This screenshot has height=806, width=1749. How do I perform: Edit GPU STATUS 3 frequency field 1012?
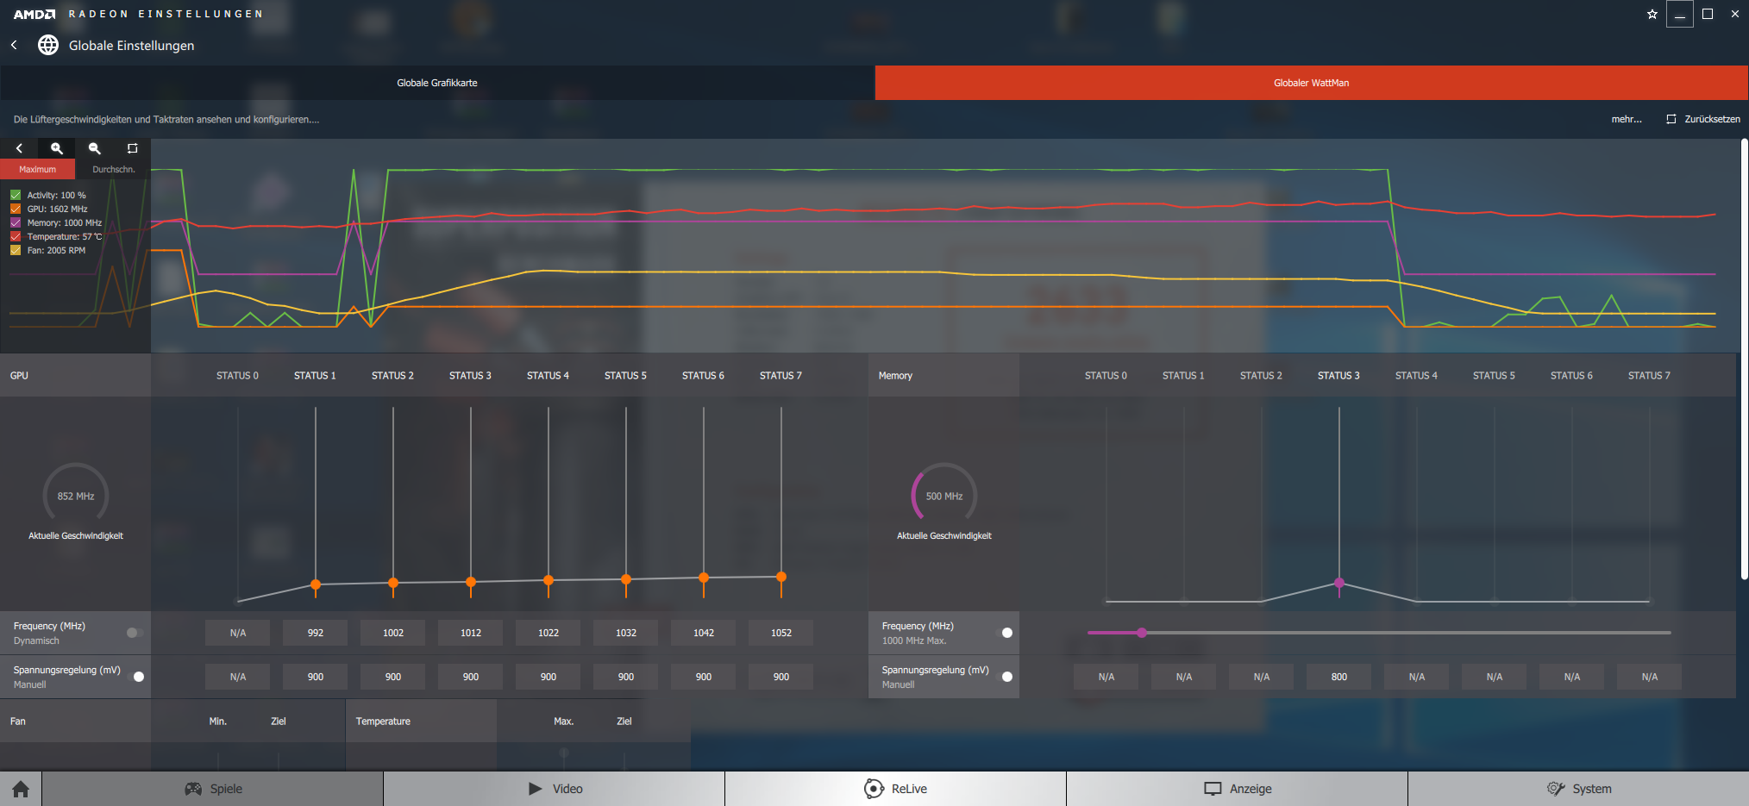pos(471,633)
